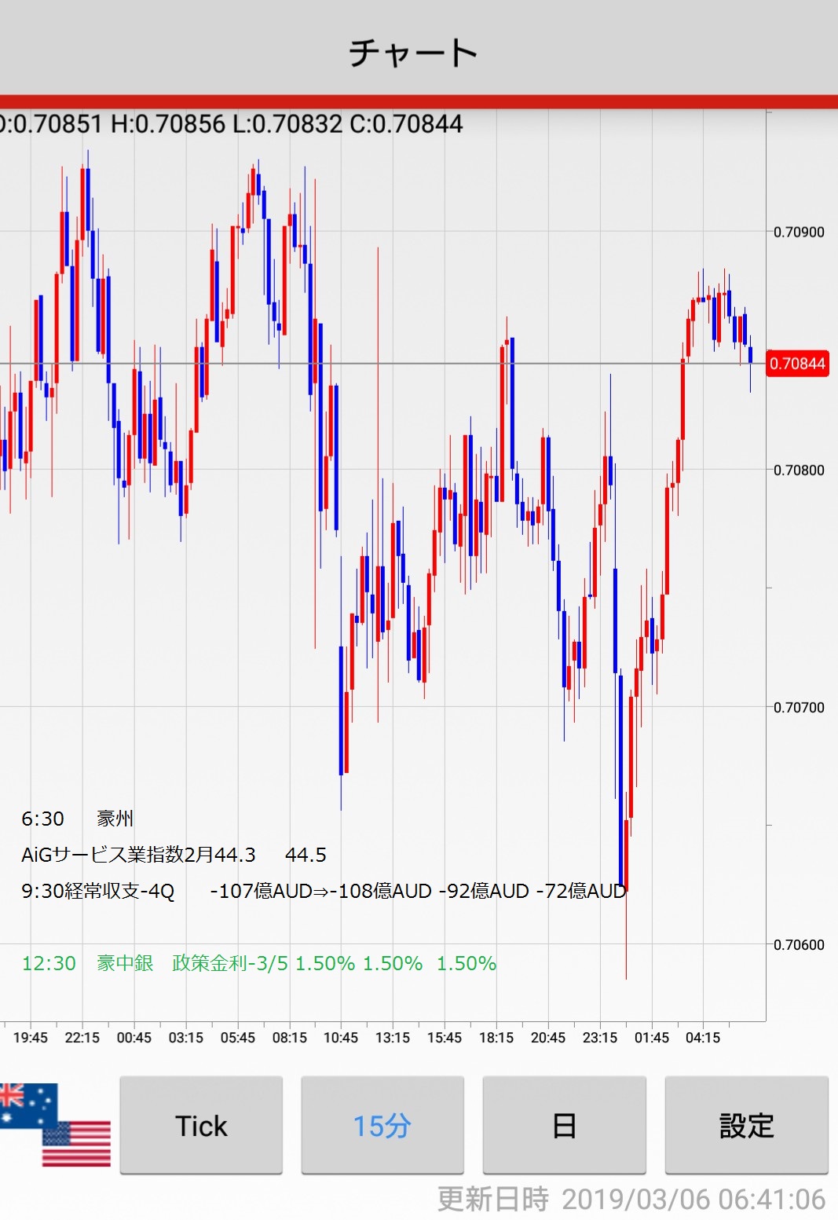Select the 10:45 time axis marker
838x1220 pixels.
(x=341, y=1038)
